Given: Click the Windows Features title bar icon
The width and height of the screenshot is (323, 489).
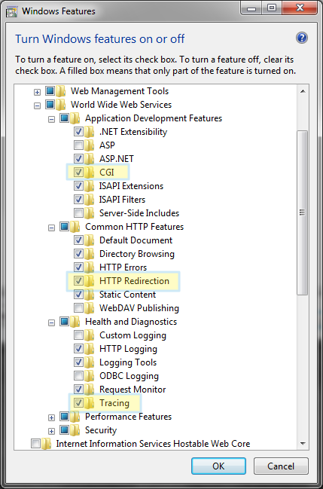Looking at the screenshot, I should tap(11, 11).
